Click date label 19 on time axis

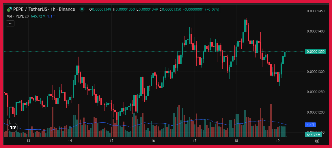(278, 141)
